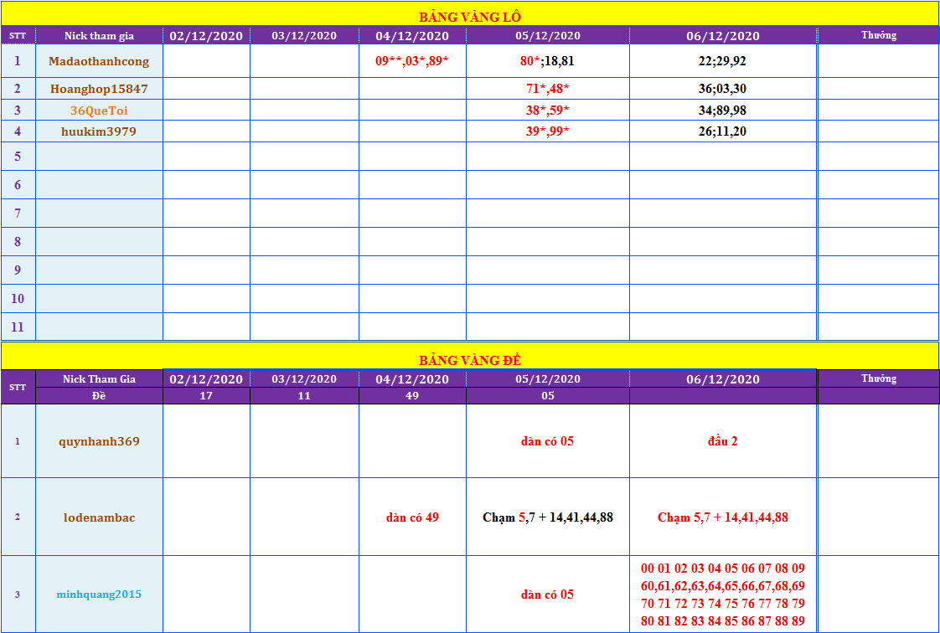Click the Thưởng header in Lô table
The image size is (940, 633).
(878, 35)
